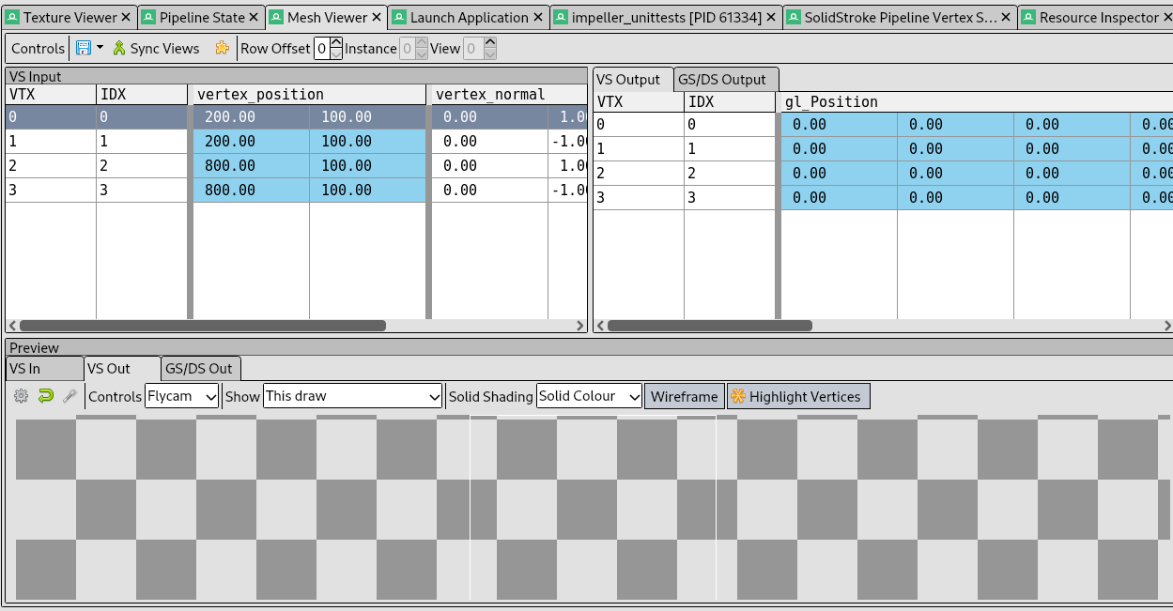The width and height of the screenshot is (1173, 611).
Task: Select the VS In preview tab
Action: (x=43, y=369)
